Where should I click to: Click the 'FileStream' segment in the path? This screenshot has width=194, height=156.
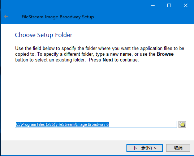(66, 124)
